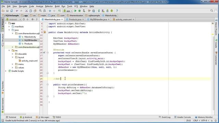This screenshot has height=123, width=219.
Task: Click the Undo arrow icon
Action: pyautogui.click(x=17, y=11)
